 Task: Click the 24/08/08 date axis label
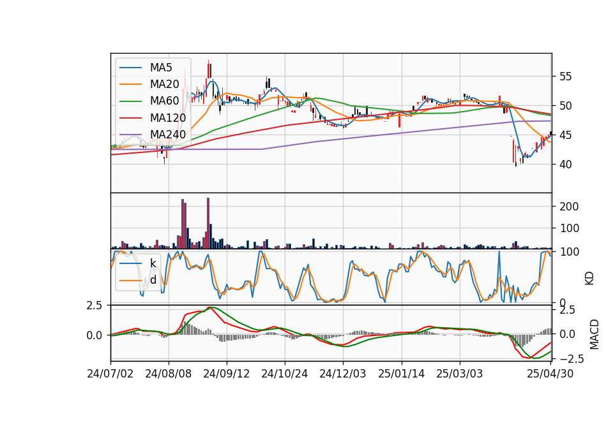point(169,374)
